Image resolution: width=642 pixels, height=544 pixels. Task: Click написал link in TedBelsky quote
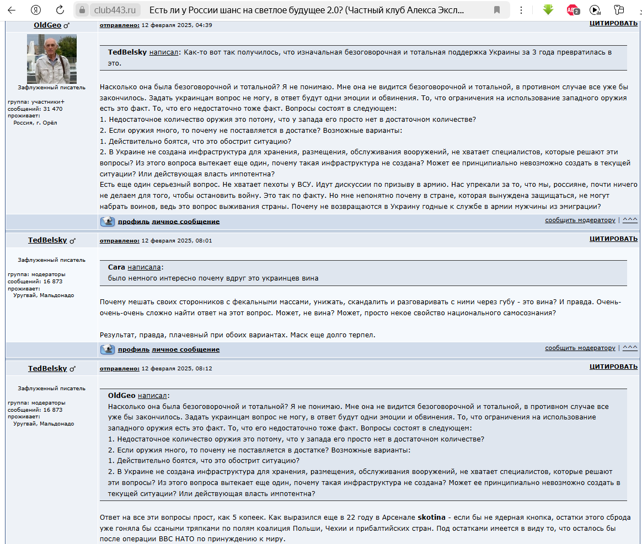[x=164, y=52]
